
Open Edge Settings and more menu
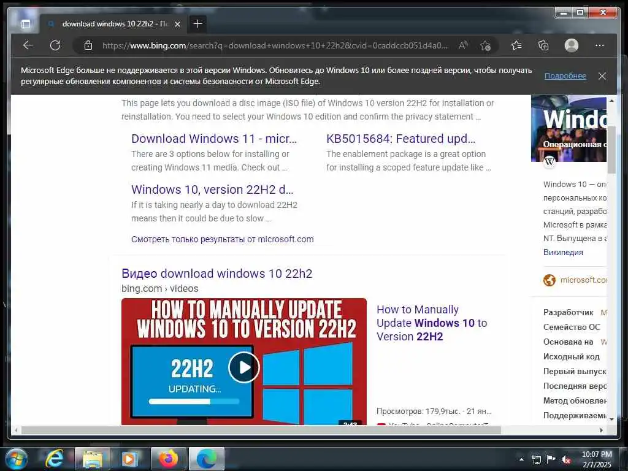[600, 45]
